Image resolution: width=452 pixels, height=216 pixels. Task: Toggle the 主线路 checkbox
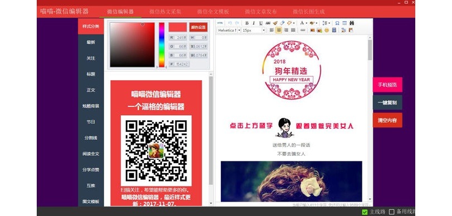pos(365,212)
